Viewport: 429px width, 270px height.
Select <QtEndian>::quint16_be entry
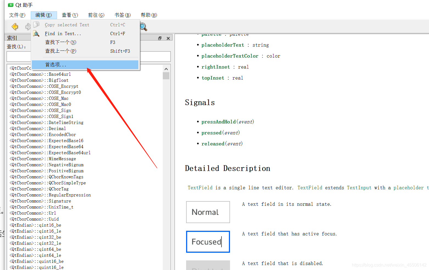click(37, 261)
